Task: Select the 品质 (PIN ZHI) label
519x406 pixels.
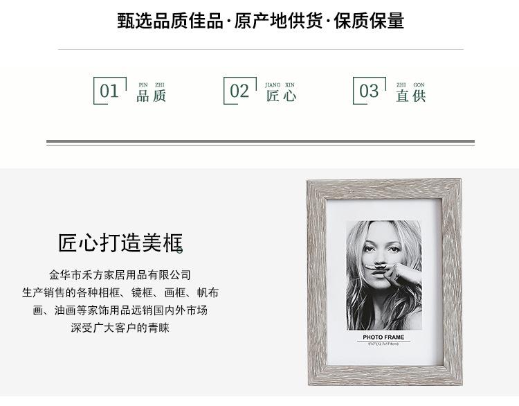Action: point(151,92)
